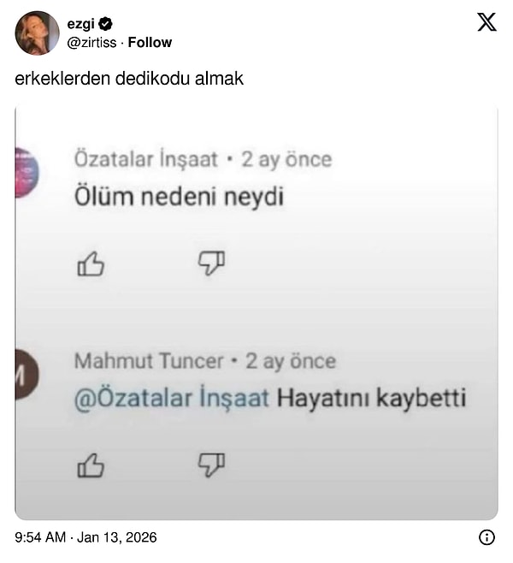Follow the @zirtiss account
The image size is (513, 563).
[x=150, y=42]
